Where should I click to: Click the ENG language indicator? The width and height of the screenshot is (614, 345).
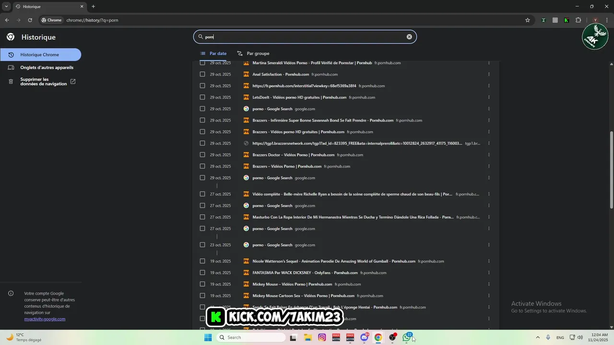pos(560,337)
